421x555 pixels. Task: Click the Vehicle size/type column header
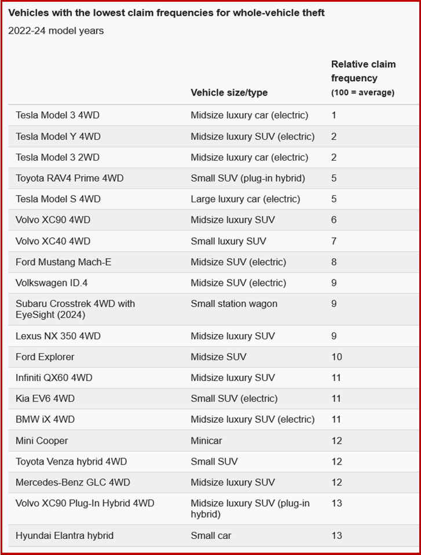(x=229, y=93)
